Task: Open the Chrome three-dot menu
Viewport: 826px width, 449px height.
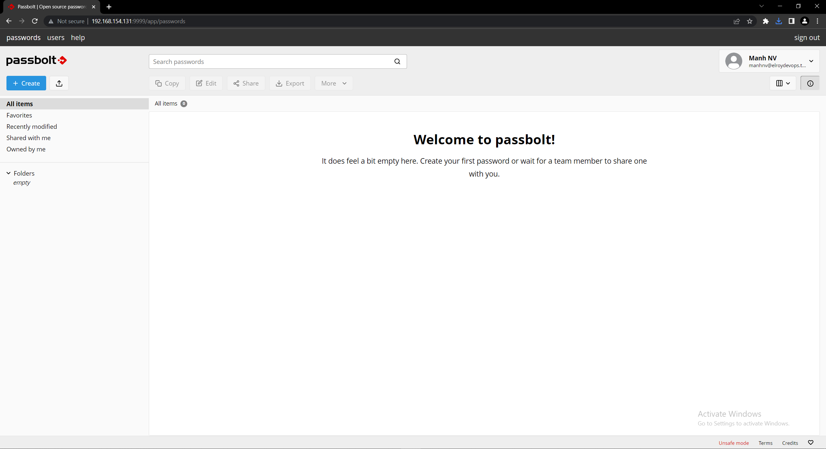Action: (x=818, y=21)
